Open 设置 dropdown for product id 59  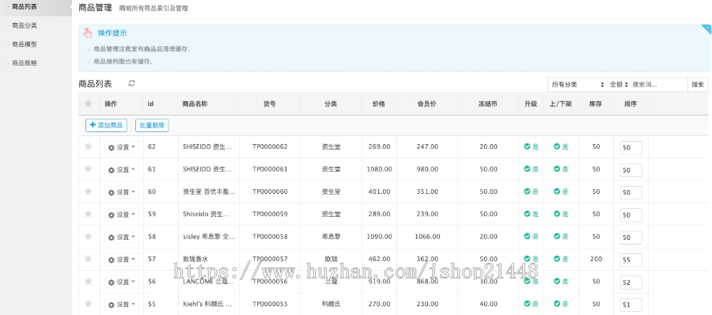pyautogui.click(x=122, y=215)
